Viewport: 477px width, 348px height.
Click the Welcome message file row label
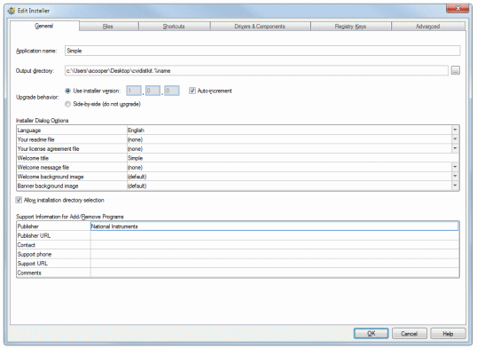click(x=43, y=167)
